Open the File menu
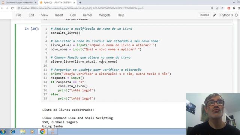 19,15
